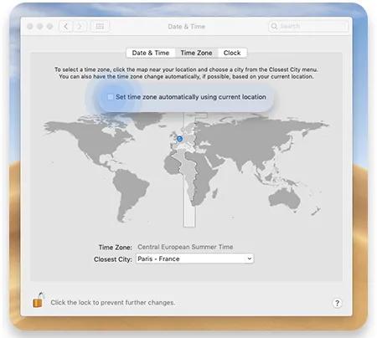Switch to the Date & Time tab
377x338 pixels.
pyautogui.click(x=151, y=53)
